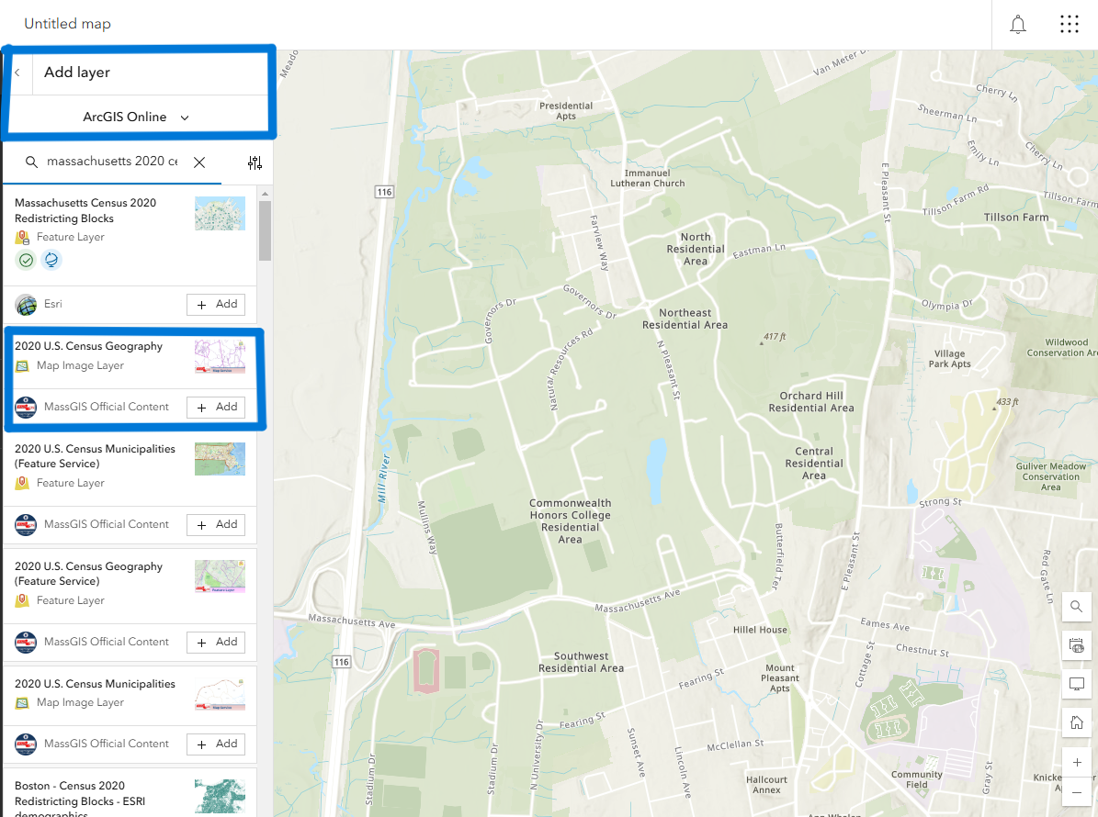The width and height of the screenshot is (1098, 817).
Task: Open Massachusetts Census 2020 Redistricting Blocks thumbnail
Action: point(220,213)
